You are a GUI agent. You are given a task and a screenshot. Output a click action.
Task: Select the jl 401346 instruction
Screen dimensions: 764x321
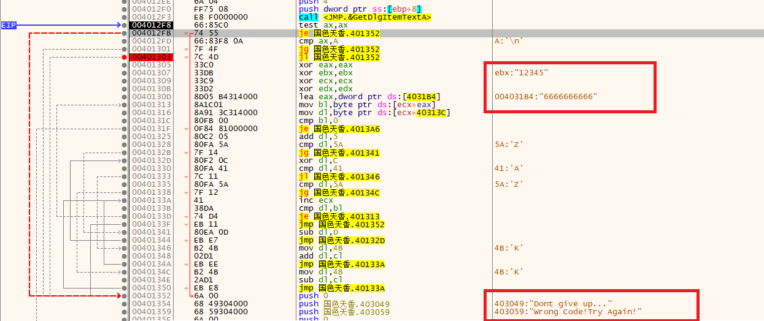339,176
